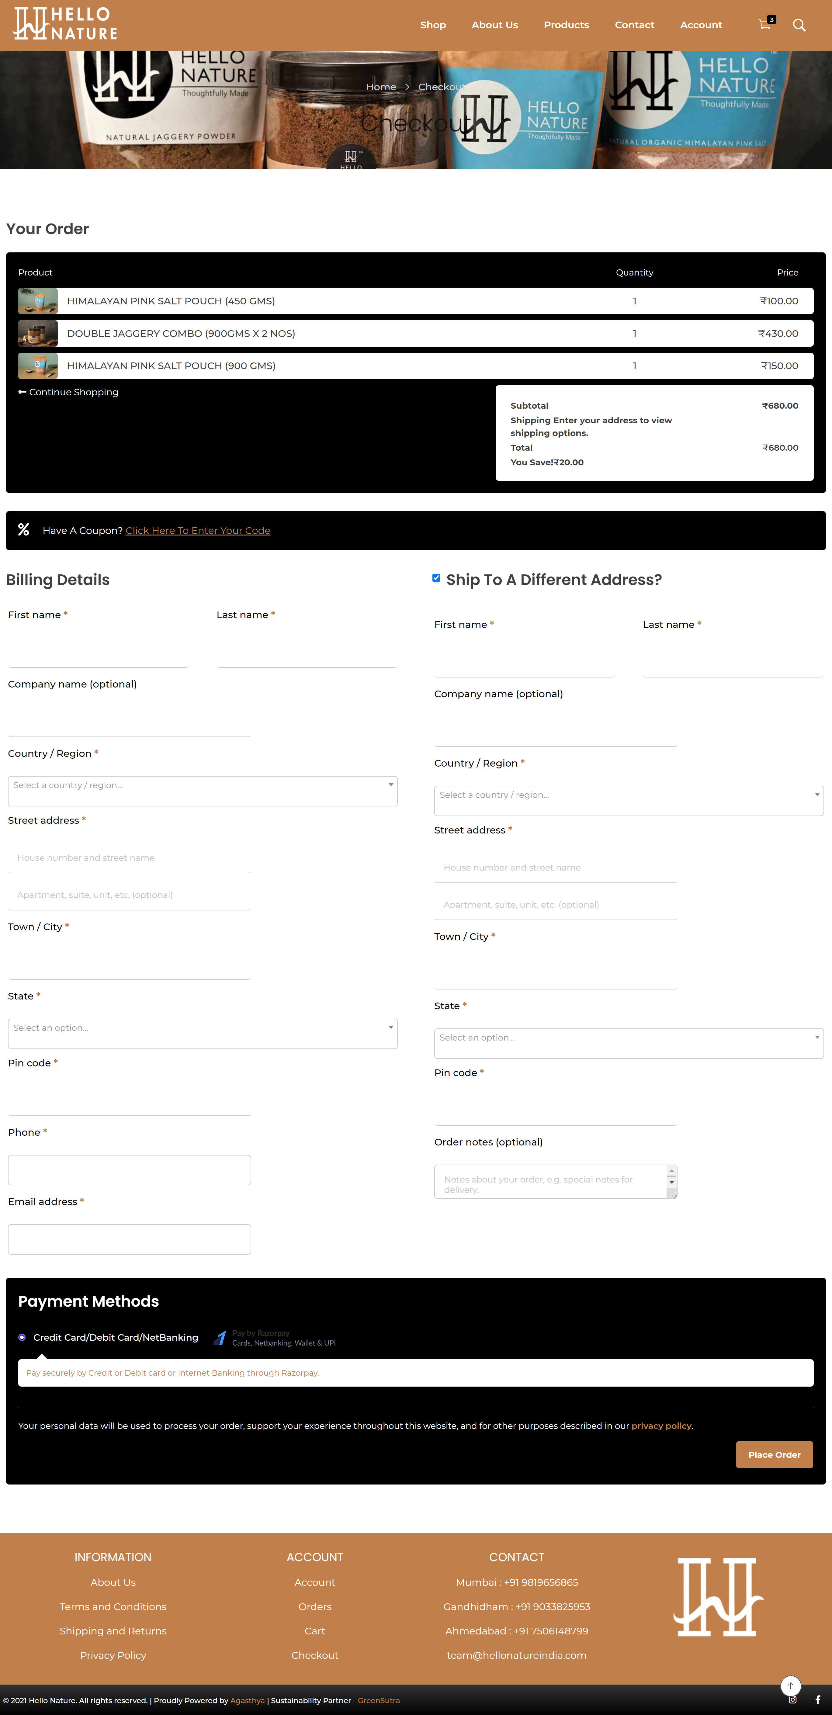Click the Razorpay logo icon
Viewport: 832px width, 1715px height.
(x=220, y=1338)
